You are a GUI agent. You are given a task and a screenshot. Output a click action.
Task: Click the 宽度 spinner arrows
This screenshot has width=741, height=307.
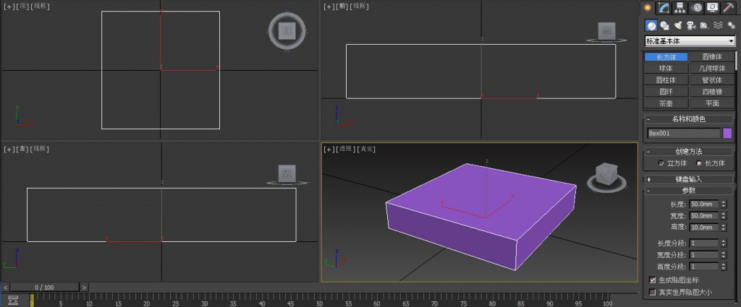(x=723, y=215)
